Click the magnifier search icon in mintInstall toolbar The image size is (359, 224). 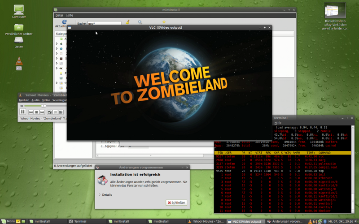tap(140, 22)
